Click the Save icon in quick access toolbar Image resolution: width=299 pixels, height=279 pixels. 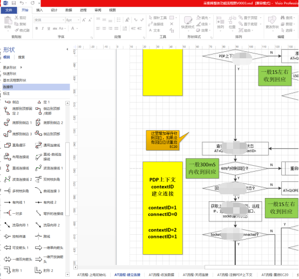13,3
